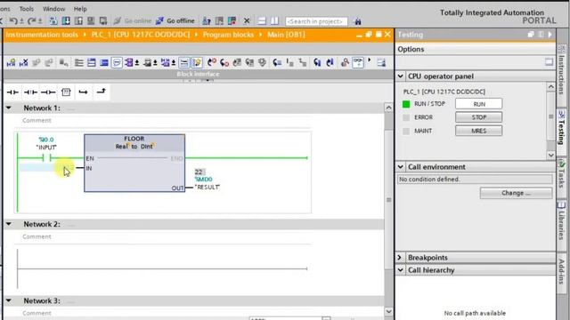The height and width of the screenshot is (320, 570).
Task: Split the editor space vertically
Action: pyautogui.click(x=274, y=21)
